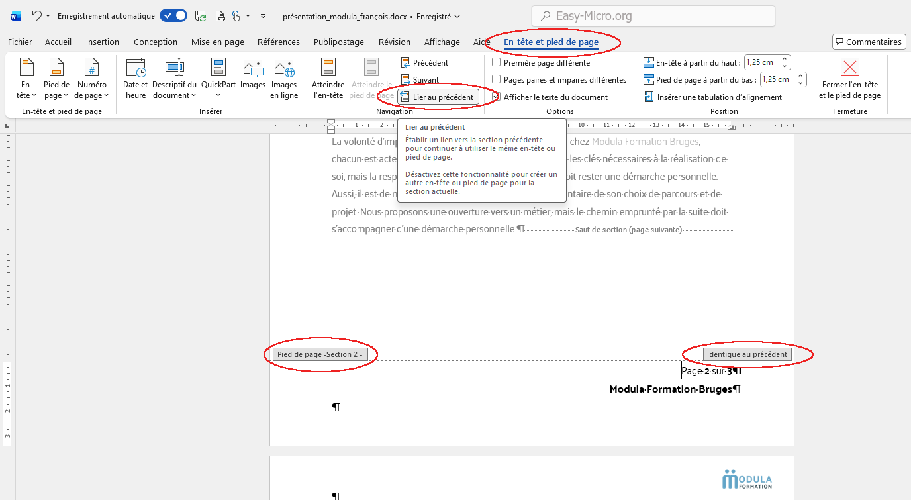Expand the Pied de page dropdown
Screen dimensions: 911x500
click(x=56, y=90)
